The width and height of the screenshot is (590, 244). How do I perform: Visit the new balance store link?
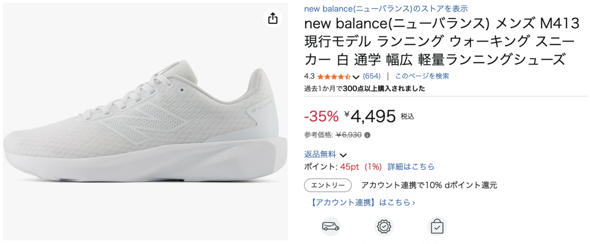[x=386, y=8]
